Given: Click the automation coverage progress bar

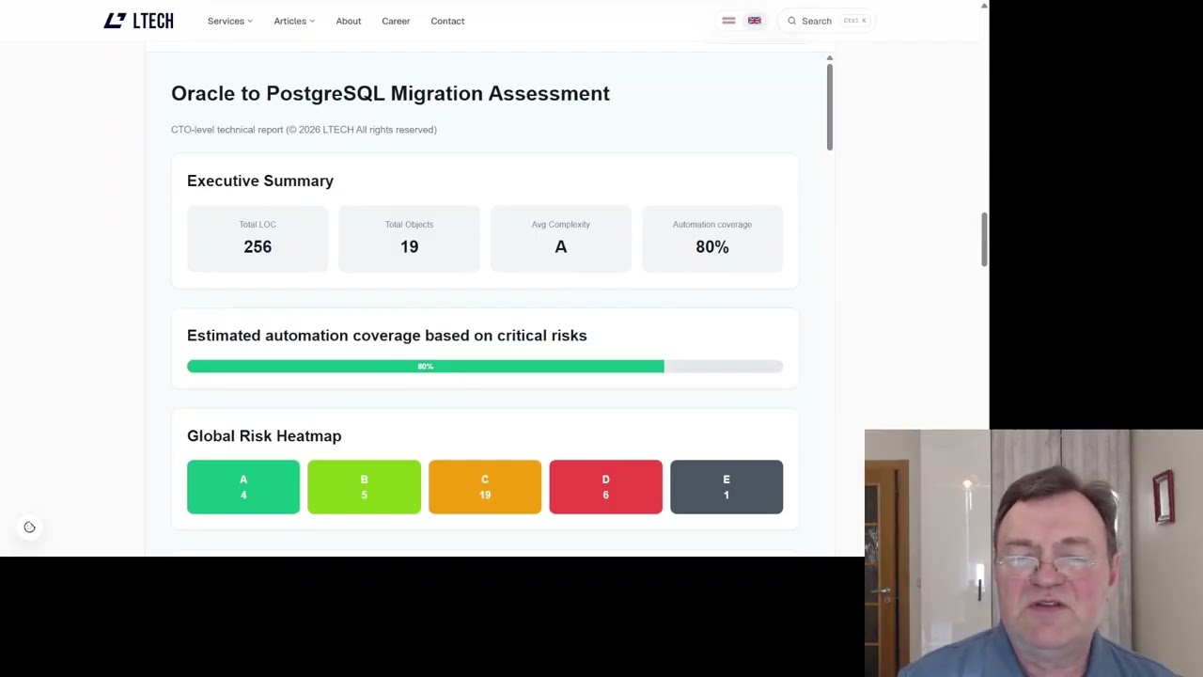Looking at the screenshot, I should 485,367.
